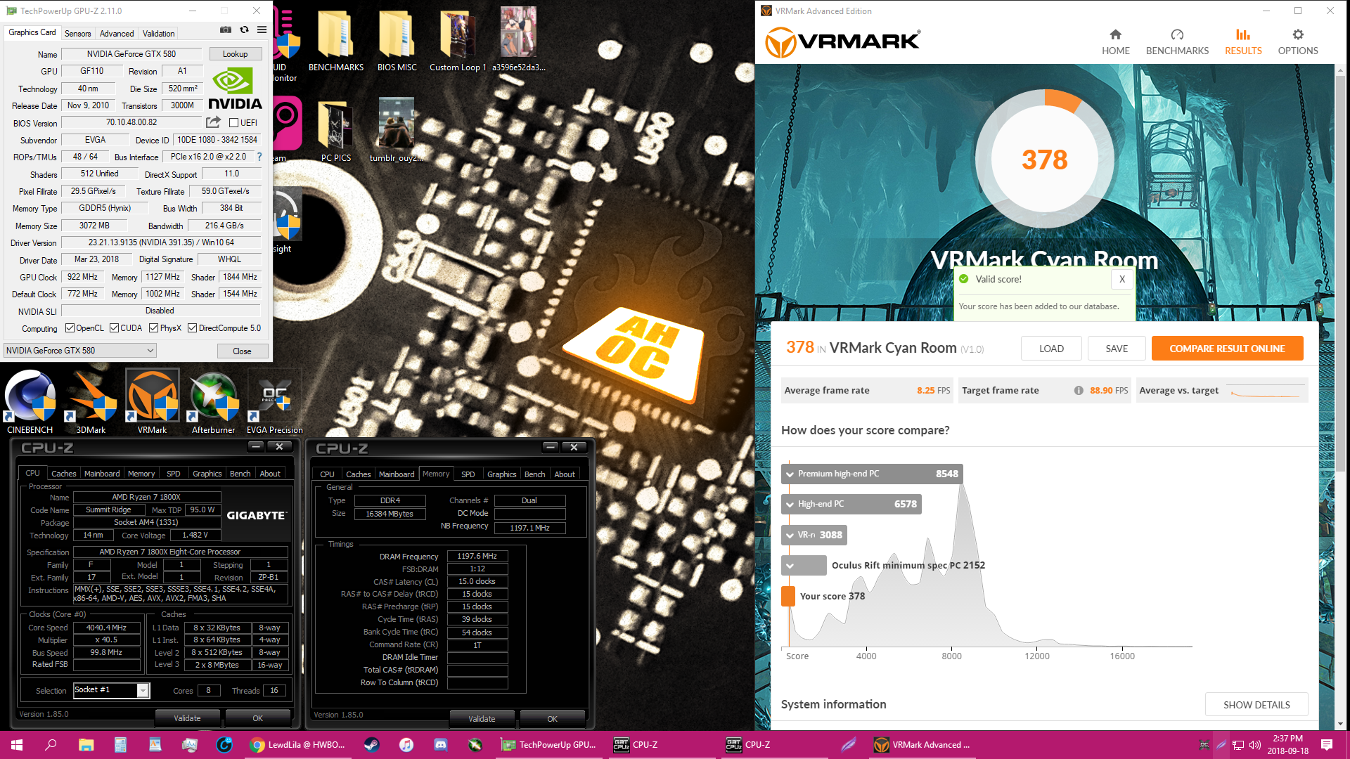Click COMPARE RESULT ONLINE button
Image resolution: width=1350 pixels, height=759 pixels.
(1227, 349)
